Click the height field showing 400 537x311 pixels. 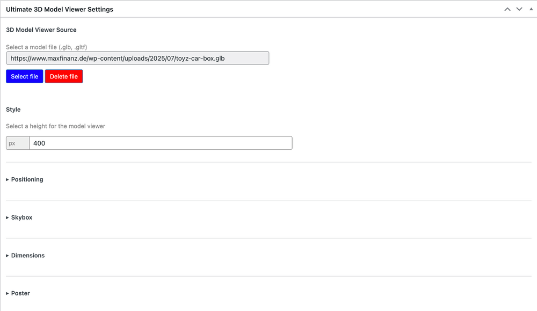tap(161, 143)
